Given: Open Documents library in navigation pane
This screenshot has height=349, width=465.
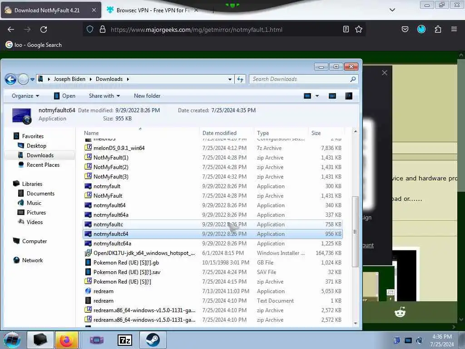Looking at the screenshot, I should pyautogui.click(x=40, y=194).
